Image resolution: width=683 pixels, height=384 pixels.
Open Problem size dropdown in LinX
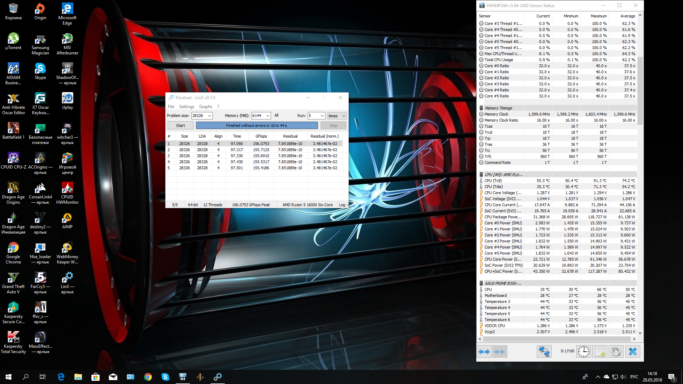pyautogui.click(x=210, y=116)
